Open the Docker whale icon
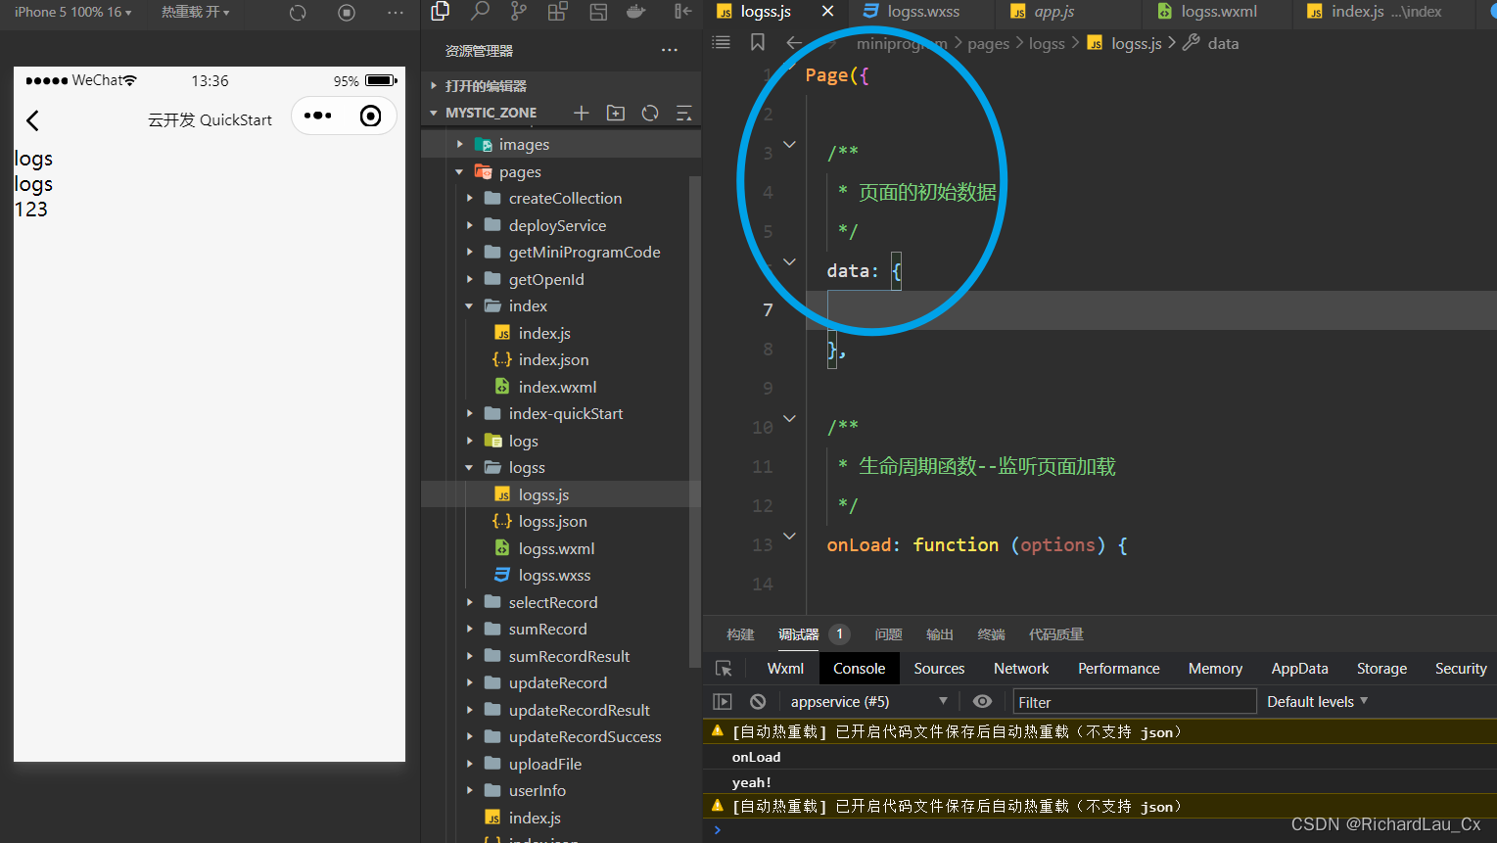 coord(636,12)
